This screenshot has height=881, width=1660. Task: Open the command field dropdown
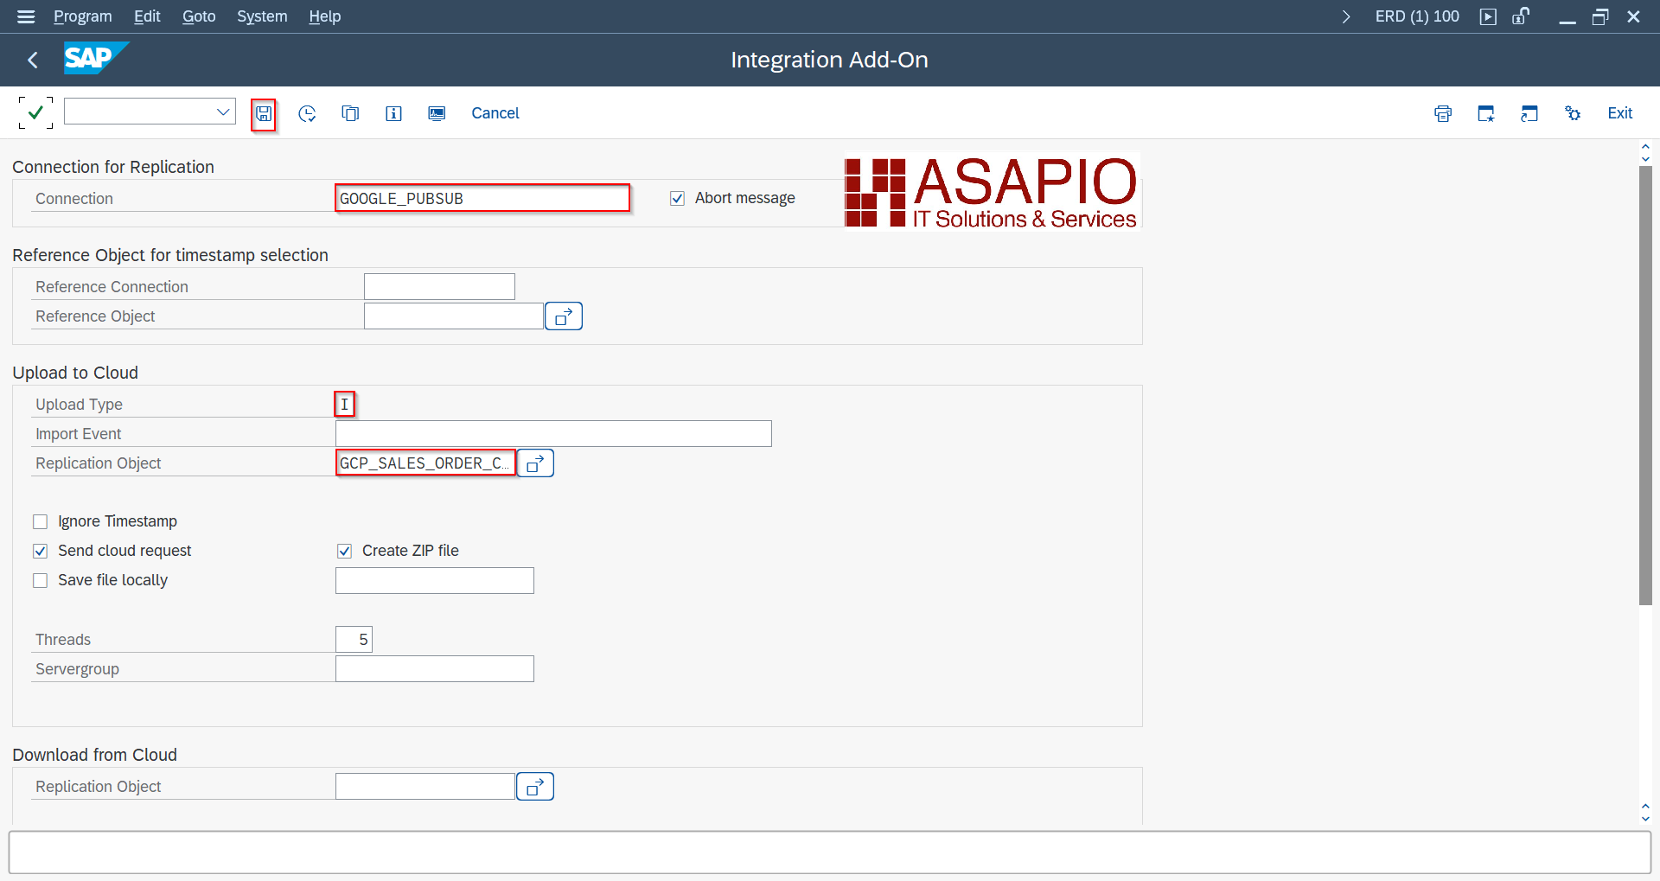tap(223, 112)
